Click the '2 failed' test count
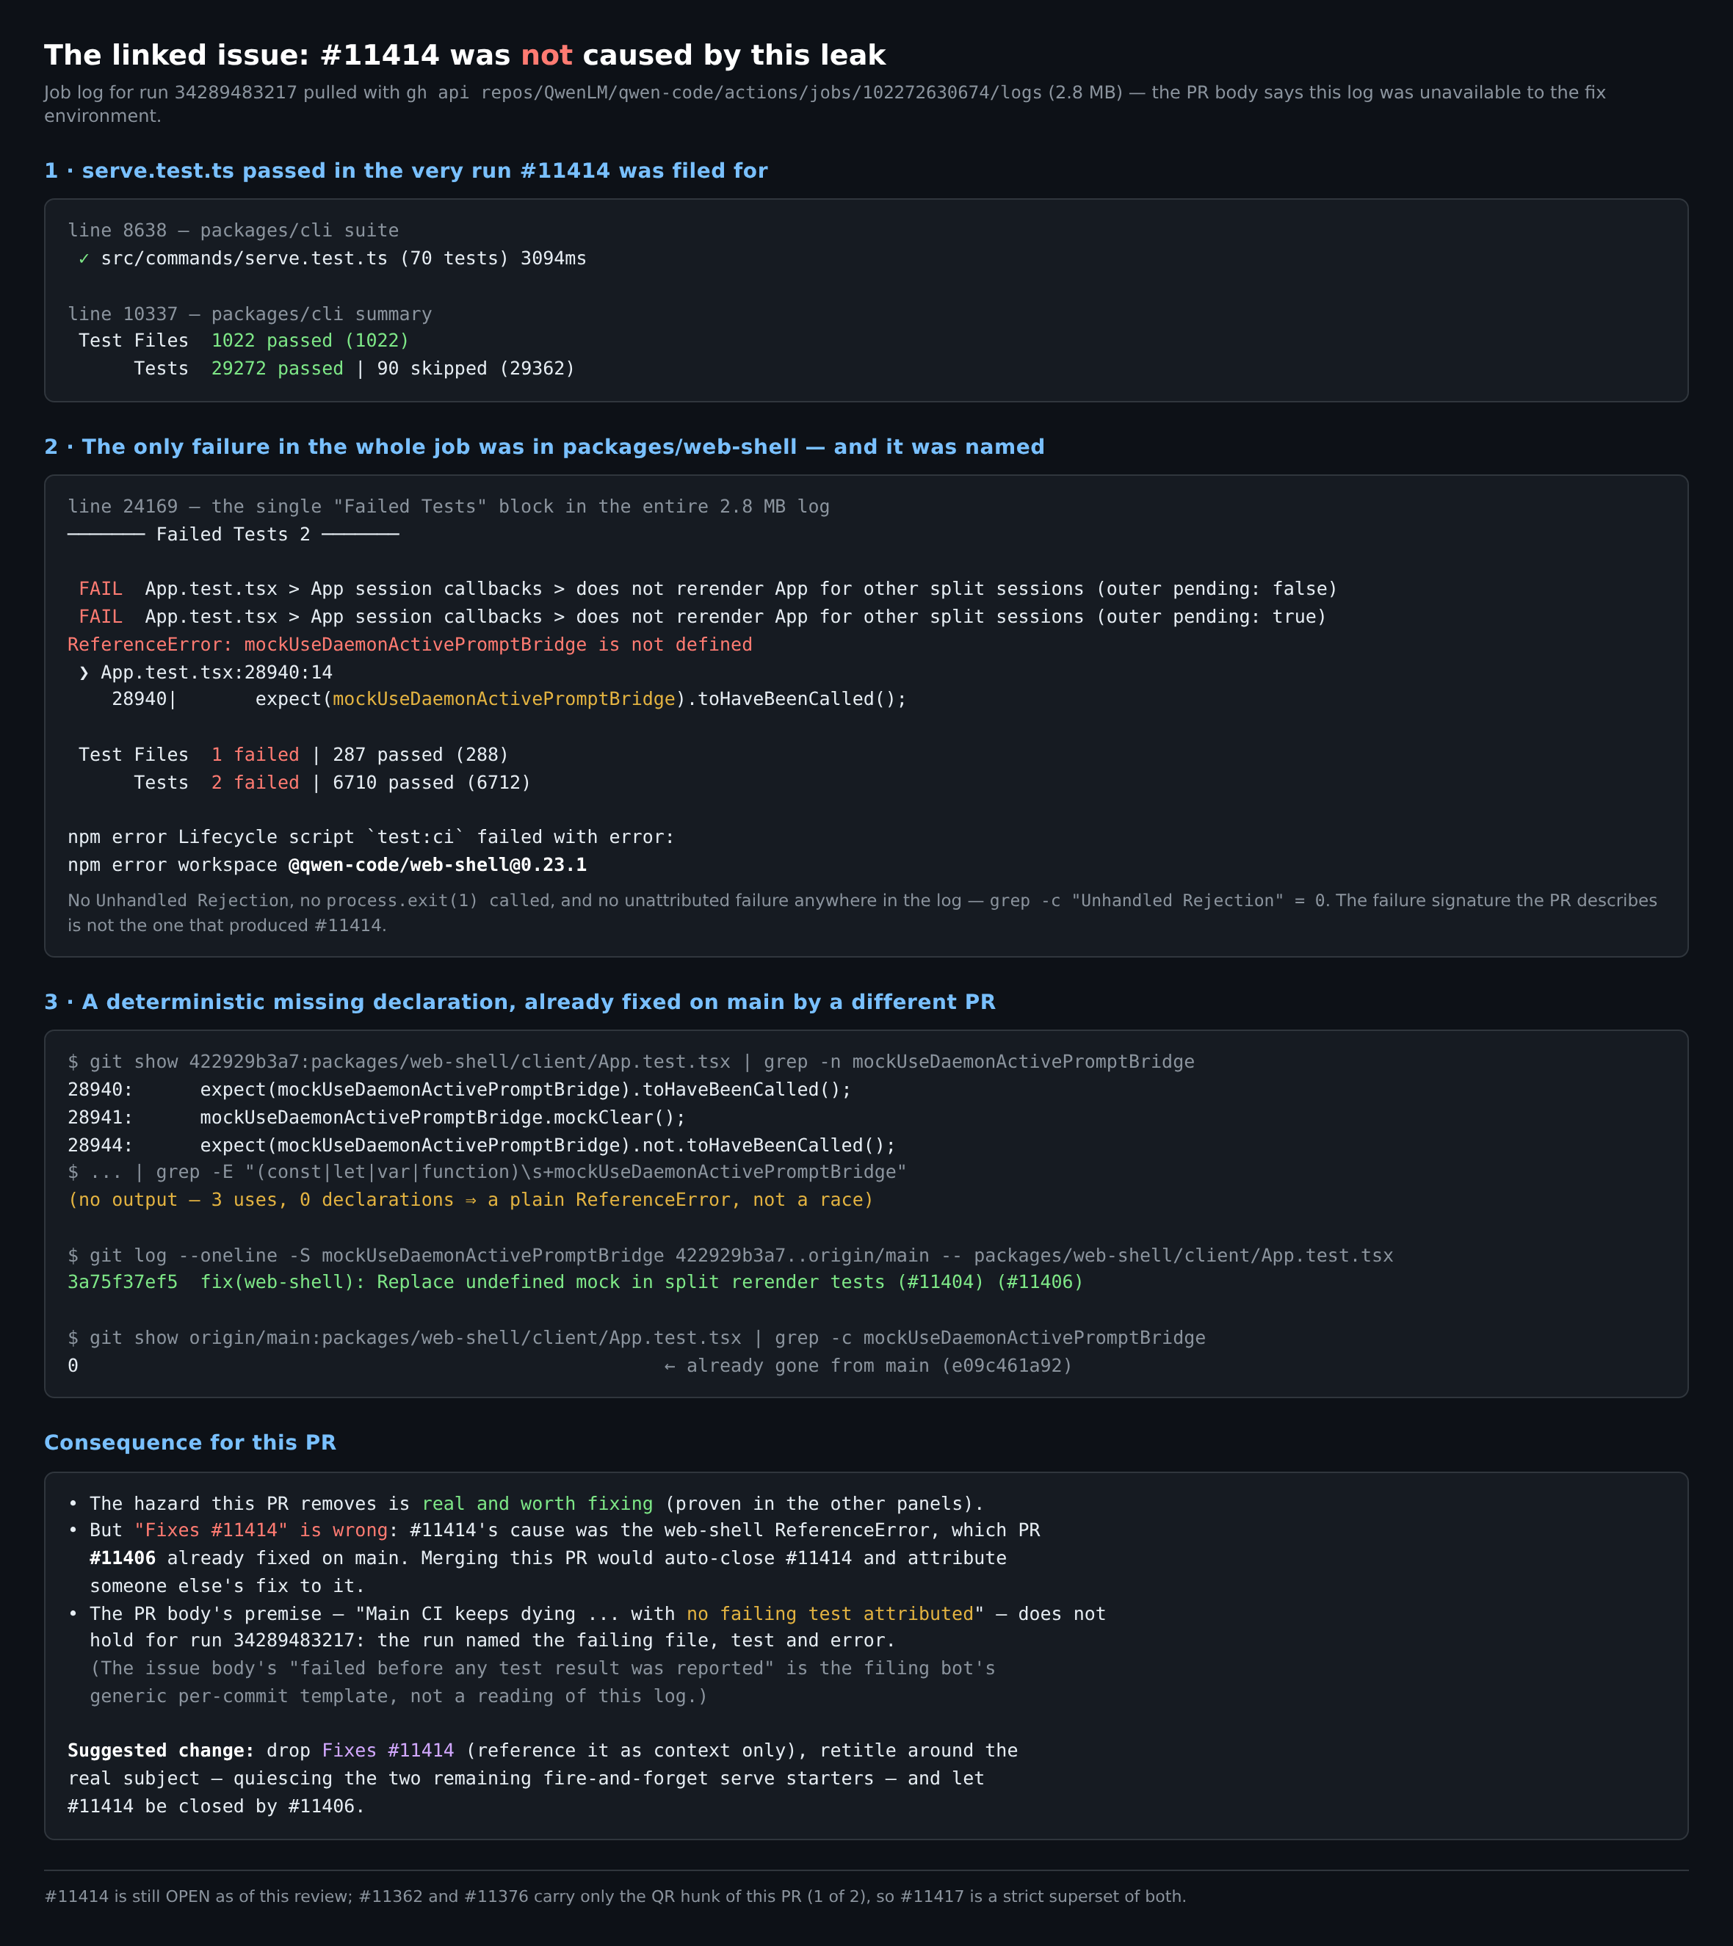Image resolution: width=1733 pixels, height=1946 pixels. [254, 783]
